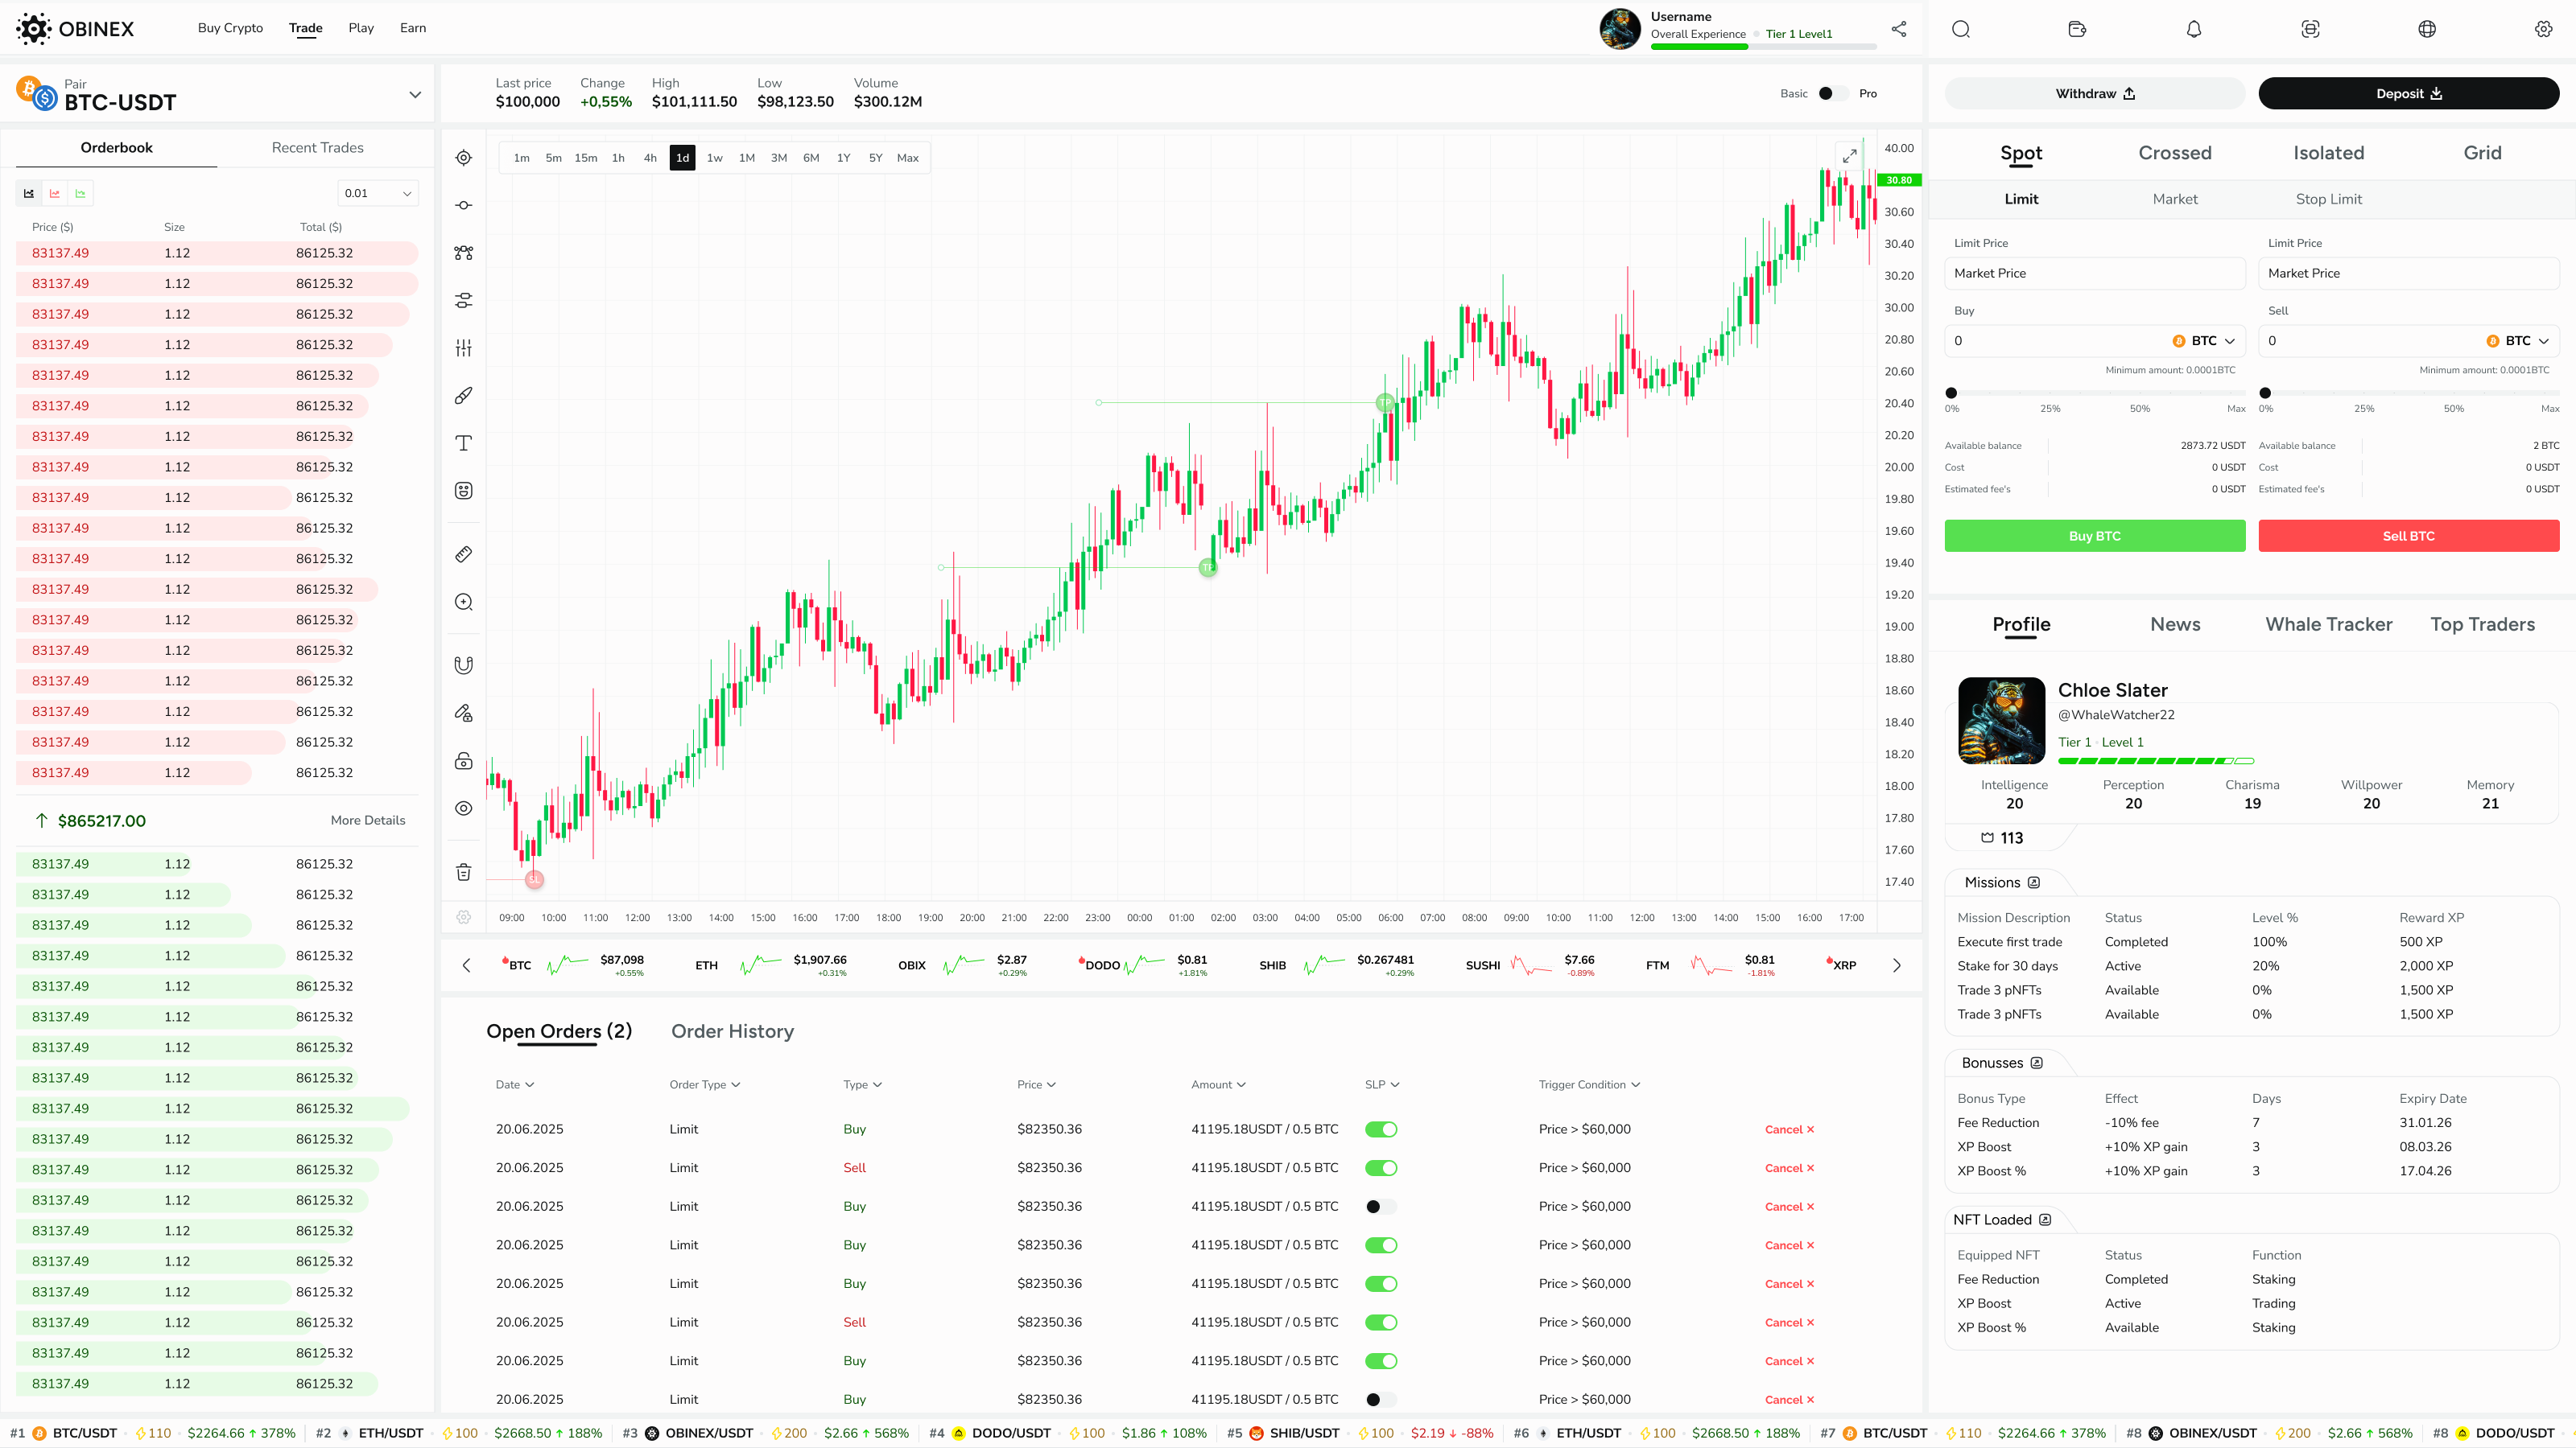2576x1448 pixels.
Task: Switch to the Recent Trades tab
Action: pyautogui.click(x=316, y=147)
